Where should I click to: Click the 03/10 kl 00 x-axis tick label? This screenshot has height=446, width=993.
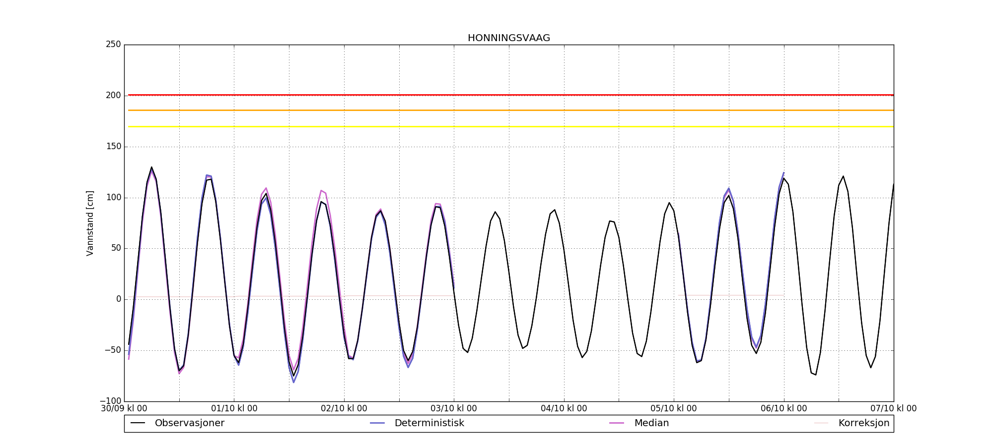(x=454, y=409)
